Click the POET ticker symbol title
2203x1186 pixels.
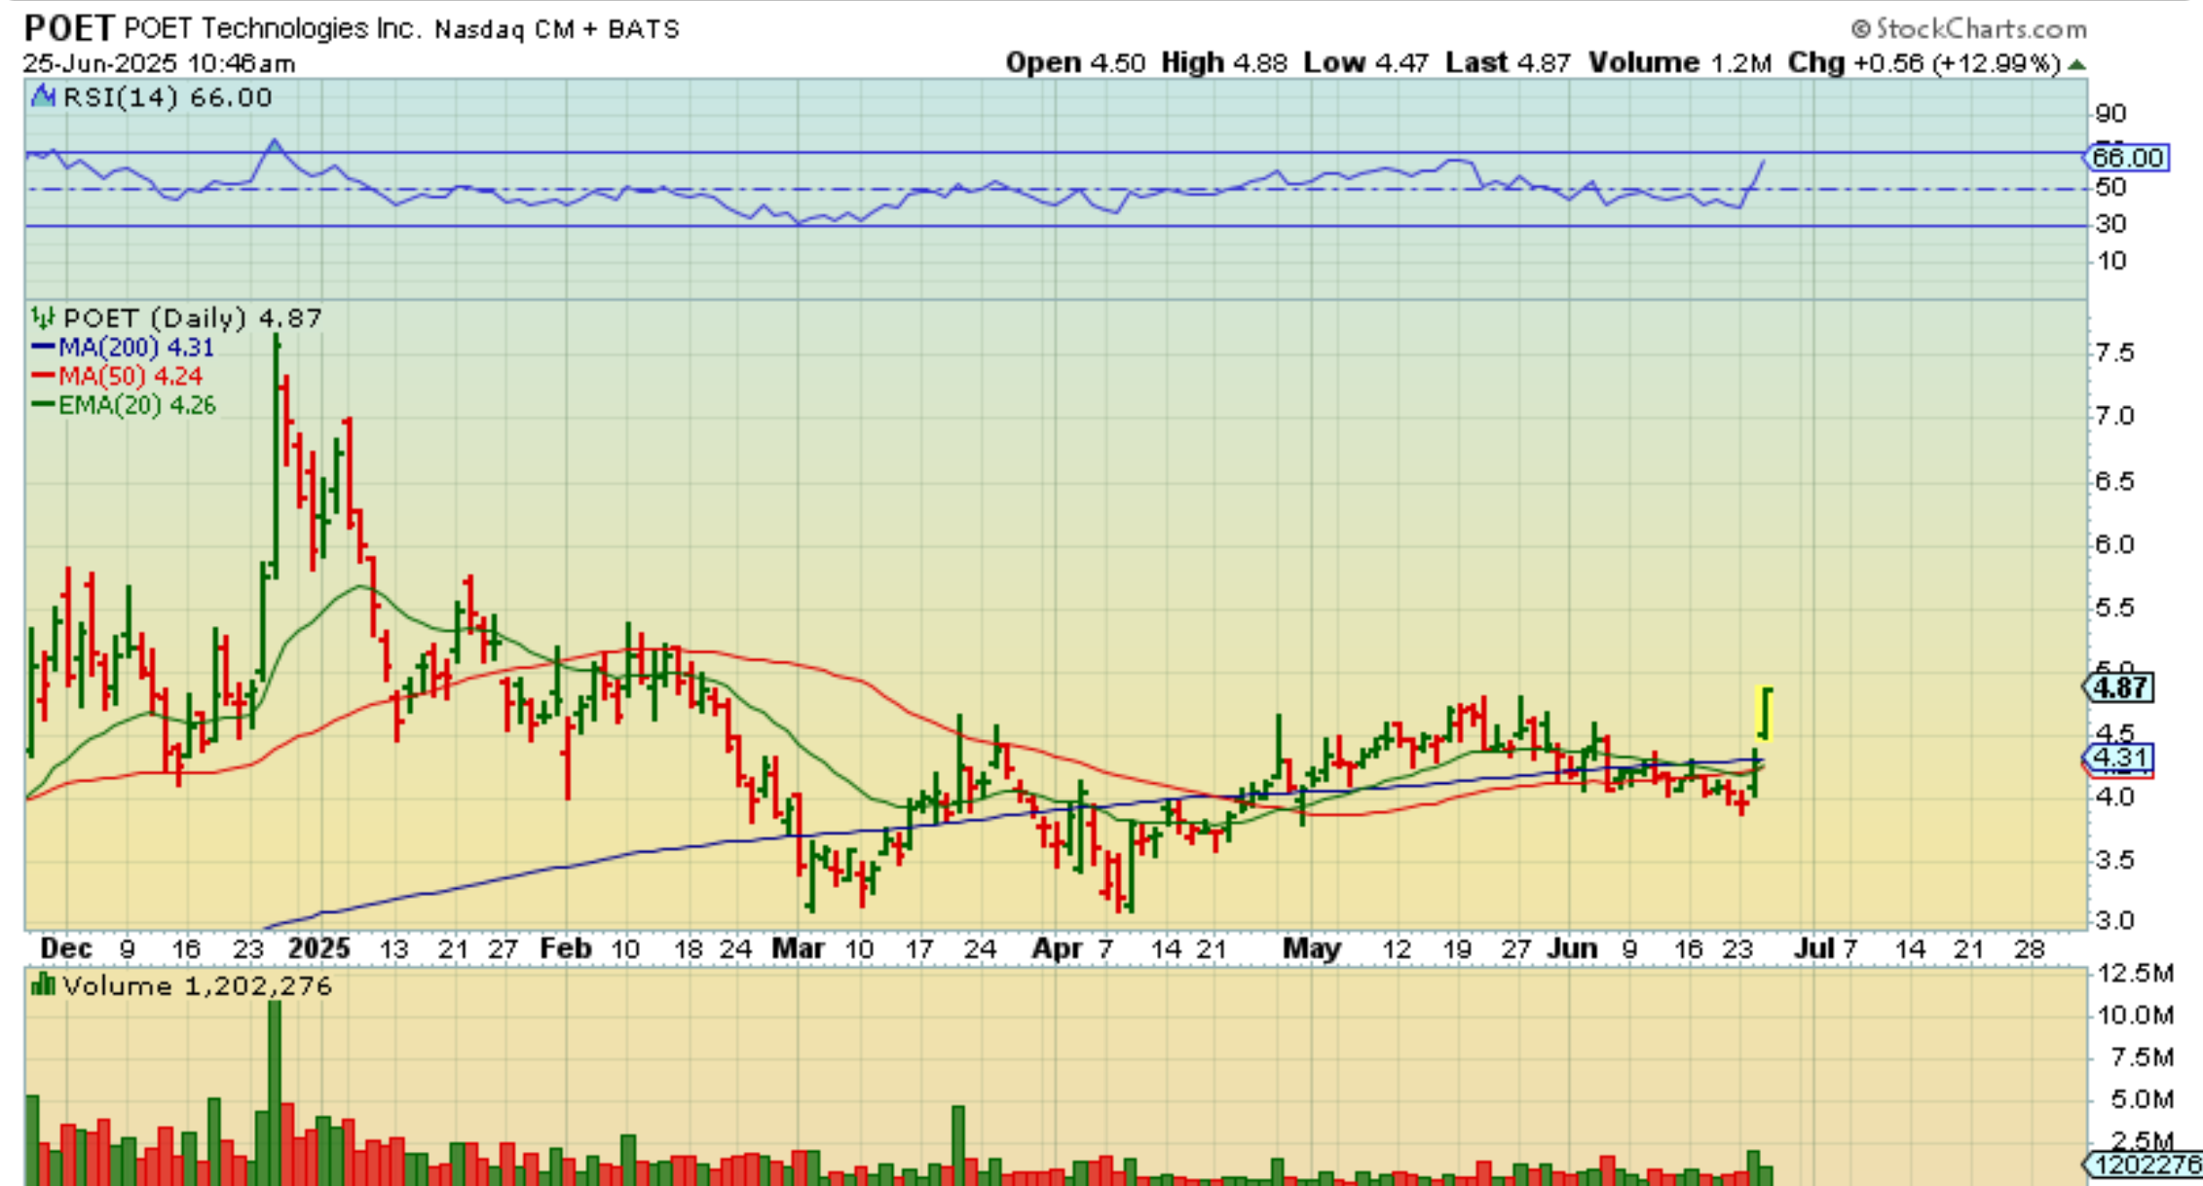tap(68, 28)
